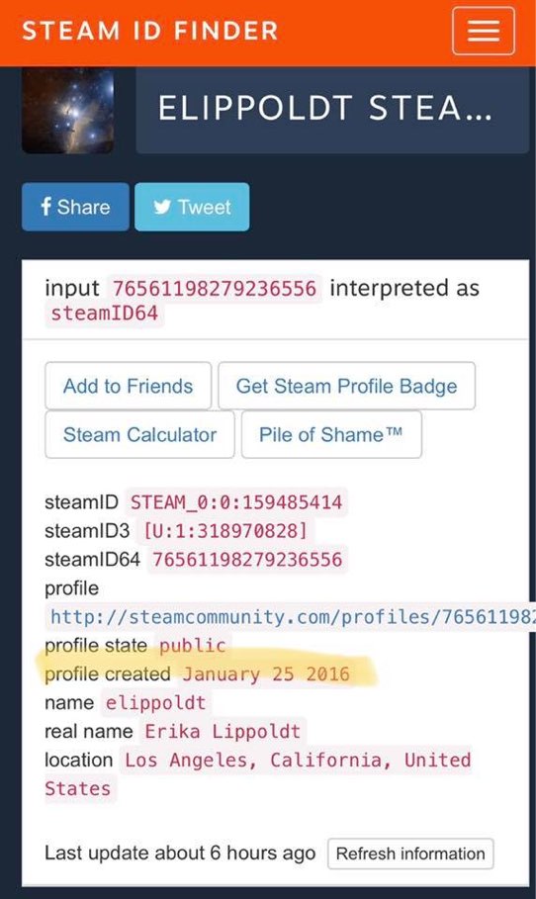Screen dimensions: 536x899
Task: Open the steamcommunity profile link
Action: [x=291, y=617]
